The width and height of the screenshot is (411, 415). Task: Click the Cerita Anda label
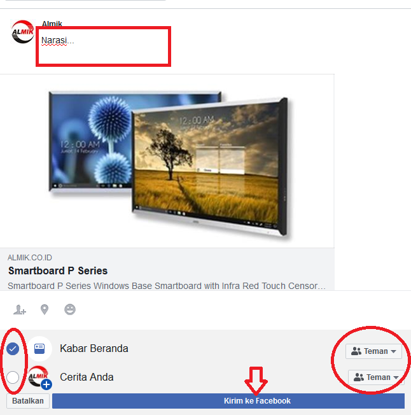click(x=87, y=377)
